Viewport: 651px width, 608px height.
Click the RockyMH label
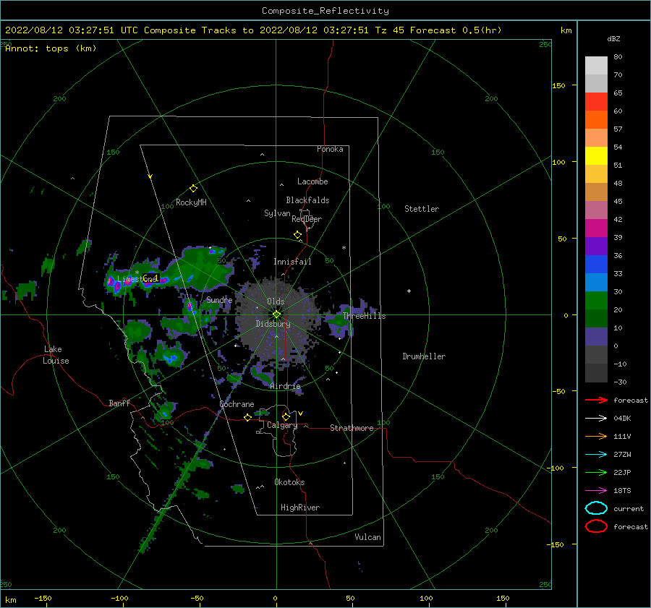coord(191,202)
